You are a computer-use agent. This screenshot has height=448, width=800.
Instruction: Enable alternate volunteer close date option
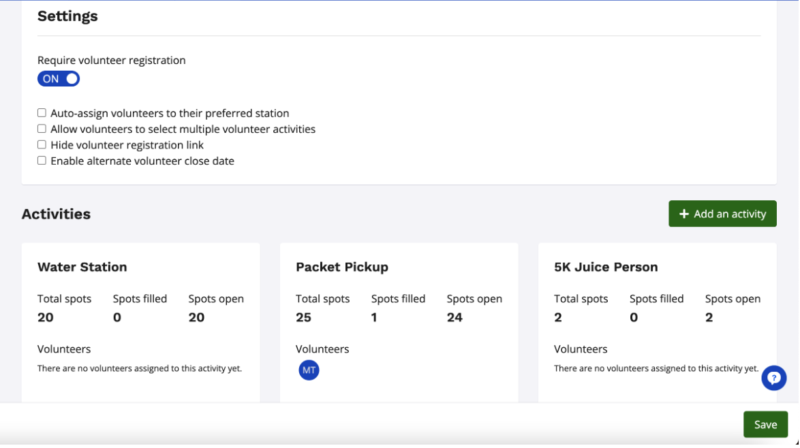pos(42,161)
